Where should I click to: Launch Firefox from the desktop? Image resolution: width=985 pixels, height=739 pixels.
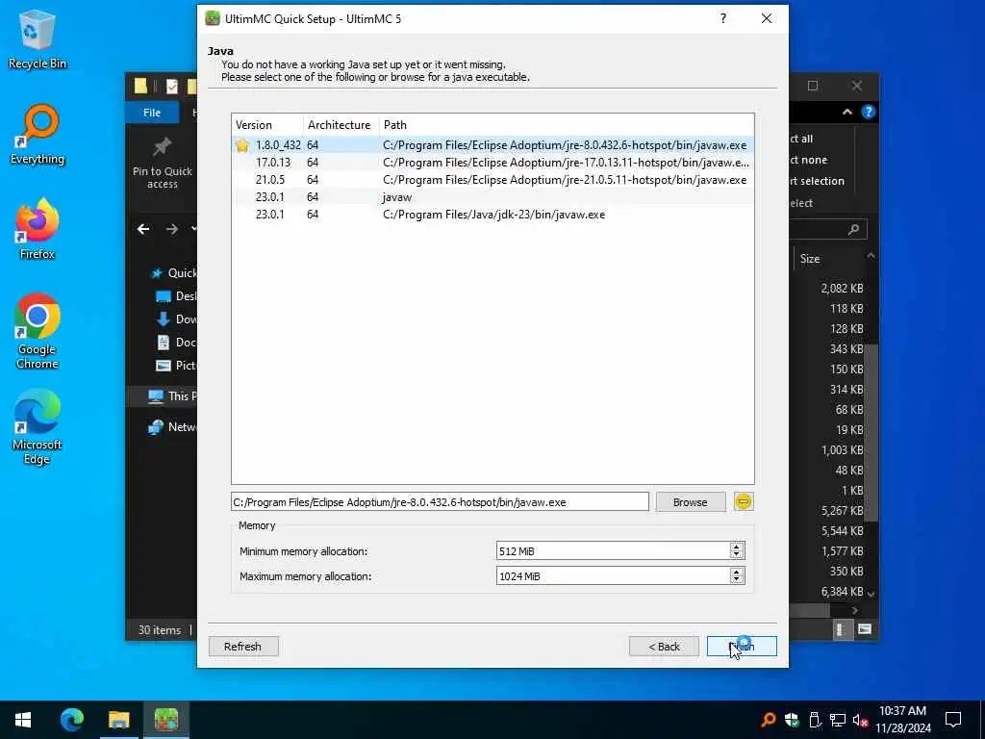point(38,229)
